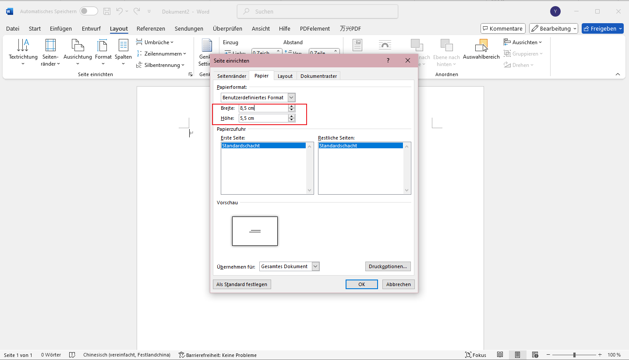The height and width of the screenshot is (360, 629).
Task: Switch to the Layout dialog tab
Action: [x=285, y=76]
